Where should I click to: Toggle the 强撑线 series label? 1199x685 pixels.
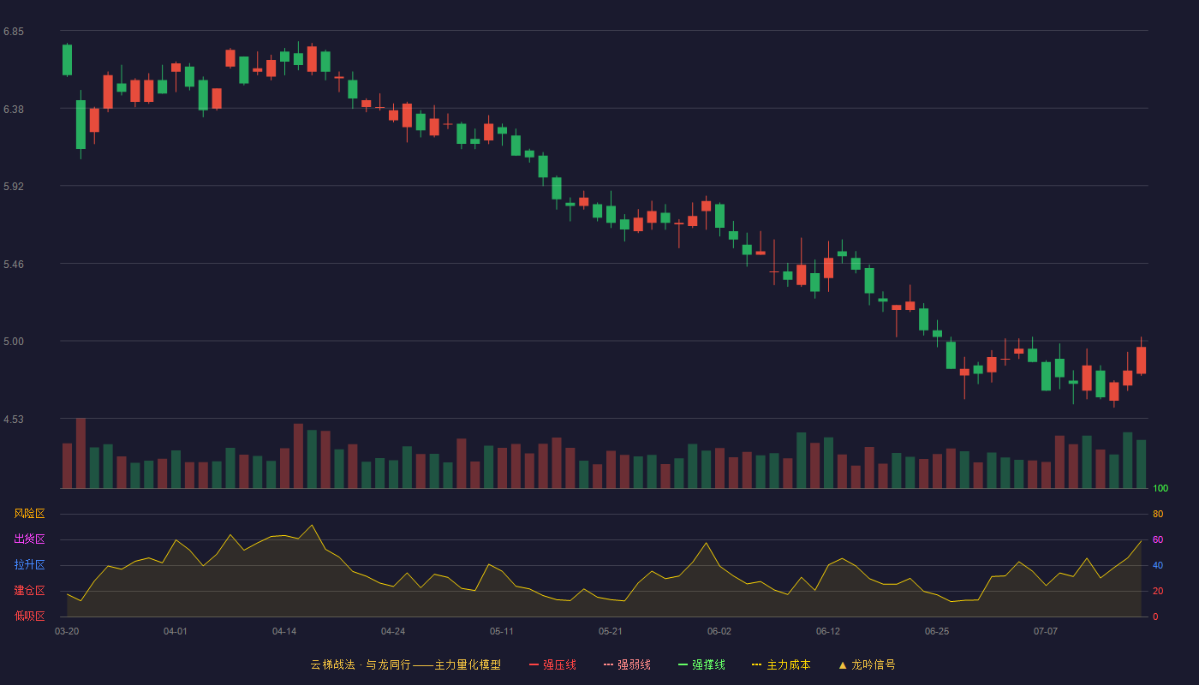click(708, 664)
